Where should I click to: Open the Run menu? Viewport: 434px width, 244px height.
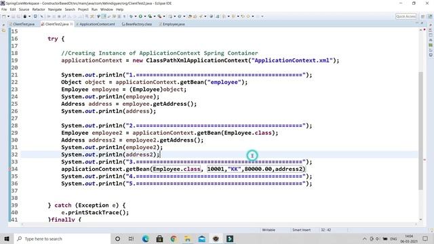point(94,9)
